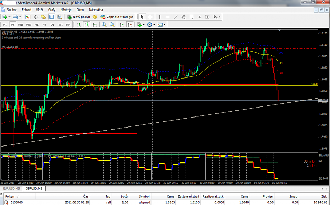Toggle the Terminal panel icon
The width and height of the screenshot is (330, 205).
click(x=52, y=17)
